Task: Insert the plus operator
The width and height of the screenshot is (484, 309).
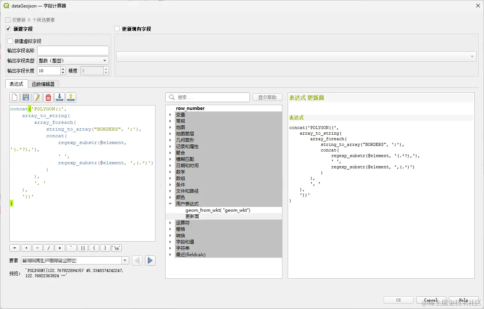Action: pos(26,248)
